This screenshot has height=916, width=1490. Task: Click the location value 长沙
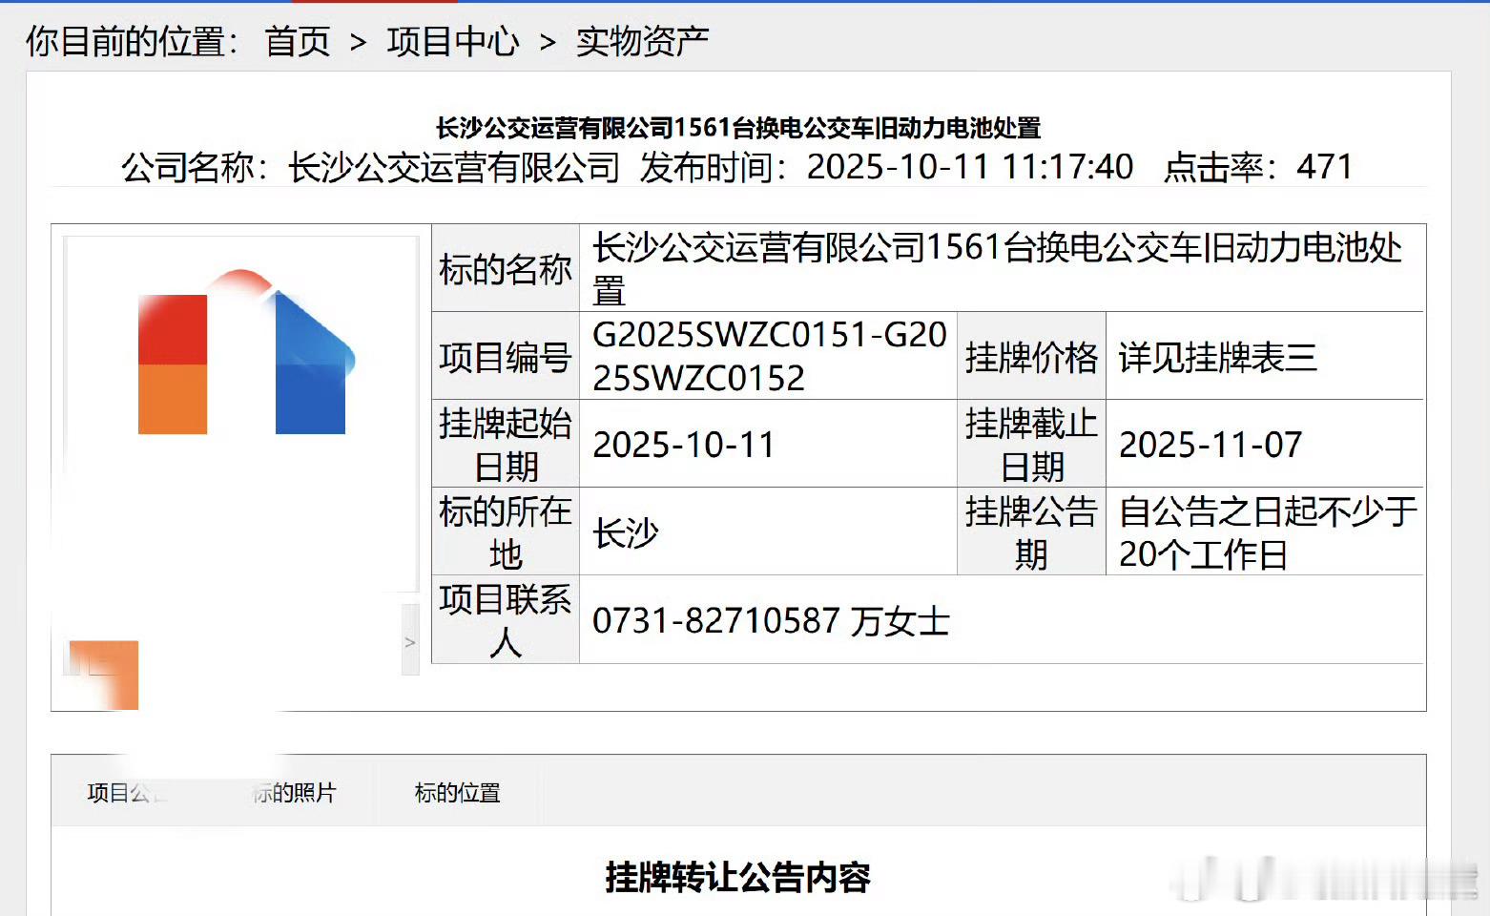(626, 532)
